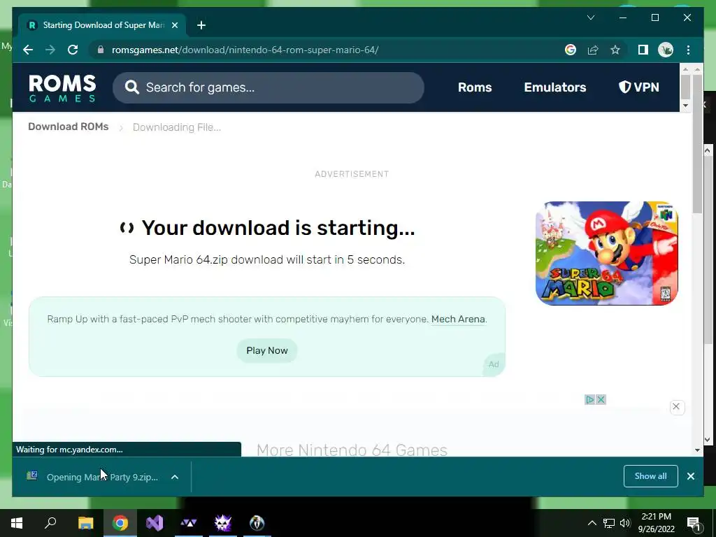Screen dimensions: 716x537
Task: Open the Chrome profile avatar
Action: pos(666,50)
